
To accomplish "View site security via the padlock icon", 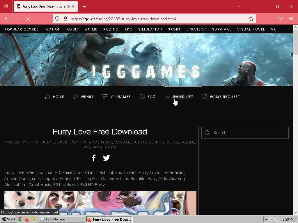I will coord(65,19).
